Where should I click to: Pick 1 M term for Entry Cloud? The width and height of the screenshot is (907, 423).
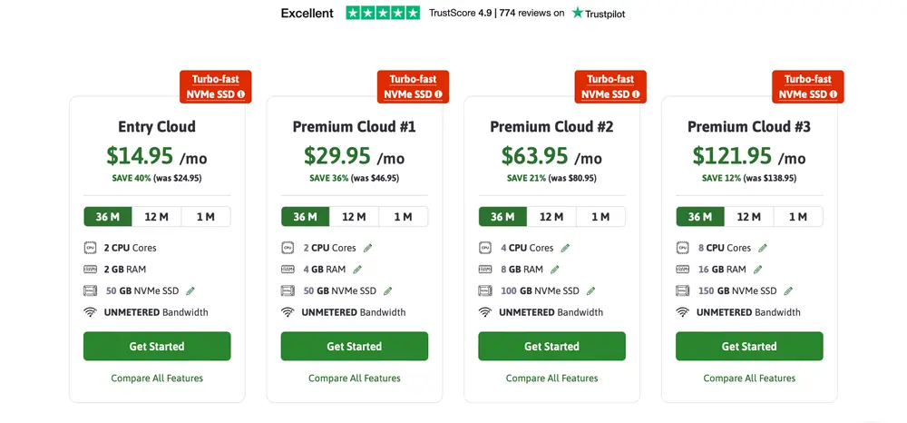(206, 217)
